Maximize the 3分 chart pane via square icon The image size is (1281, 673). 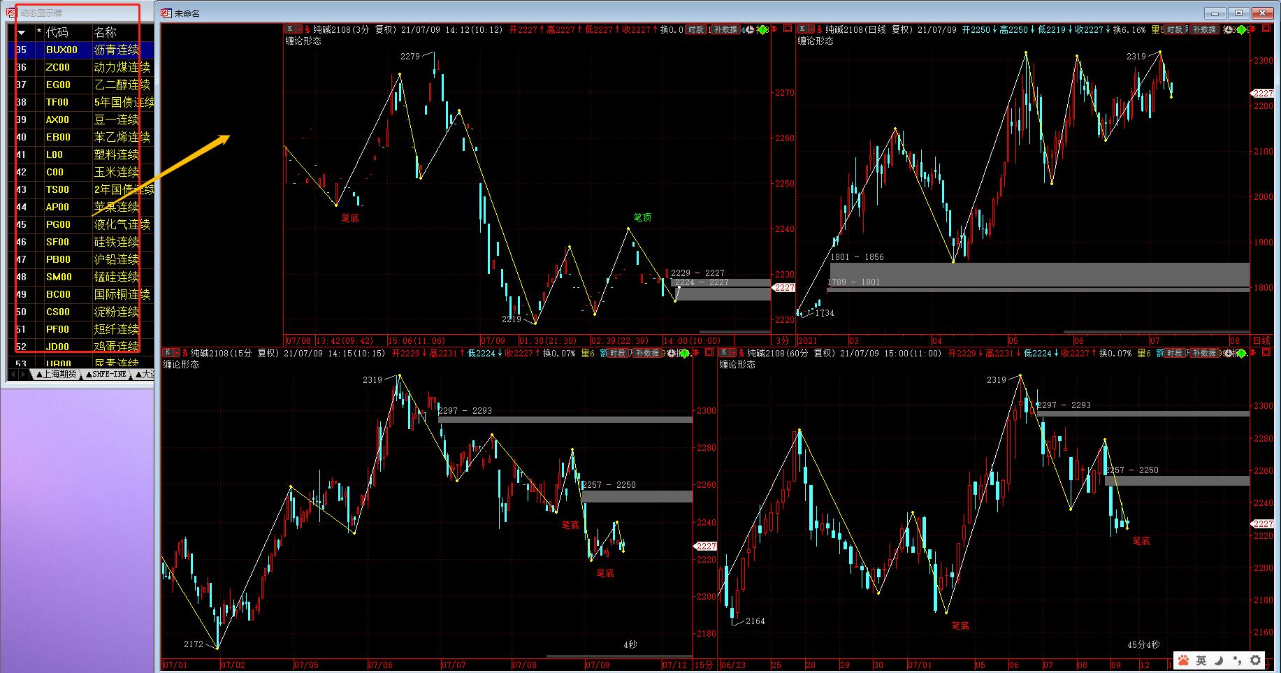coord(788,29)
